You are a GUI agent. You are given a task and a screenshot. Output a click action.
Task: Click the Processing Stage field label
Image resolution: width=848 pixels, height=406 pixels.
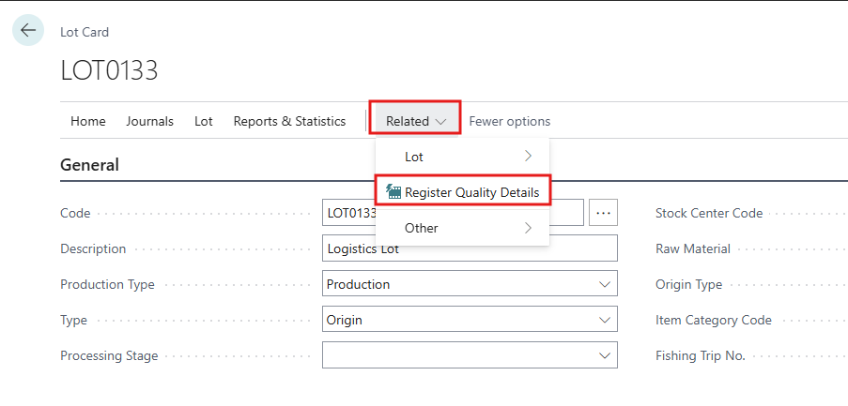[109, 355]
